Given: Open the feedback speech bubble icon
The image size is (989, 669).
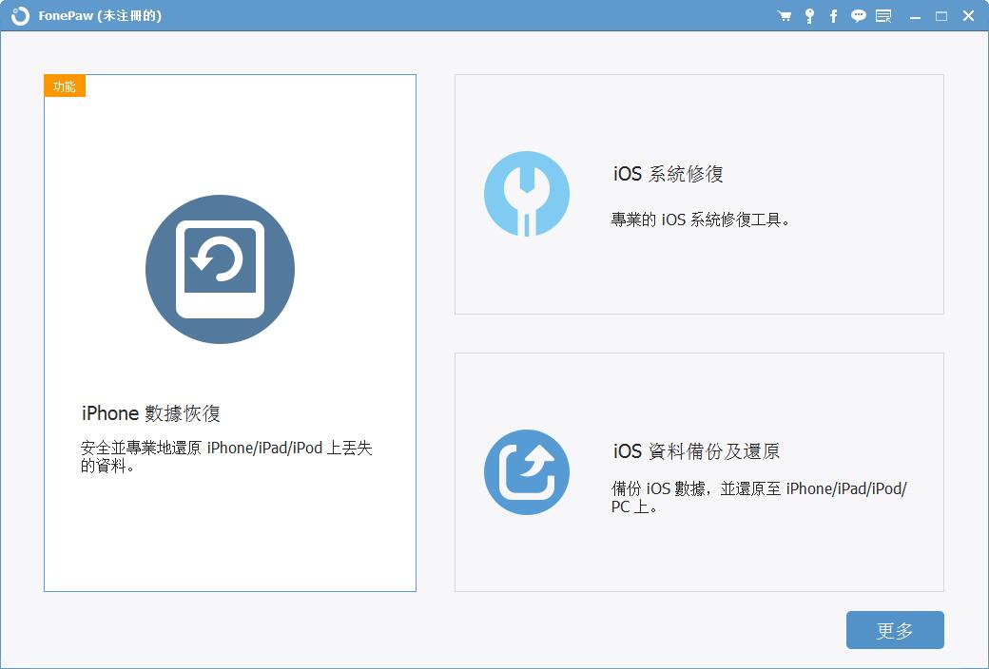Looking at the screenshot, I should 859,15.
